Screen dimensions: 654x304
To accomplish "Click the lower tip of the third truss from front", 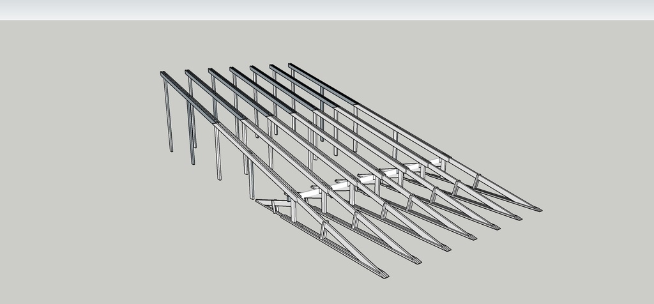I will click(x=446, y=248).
